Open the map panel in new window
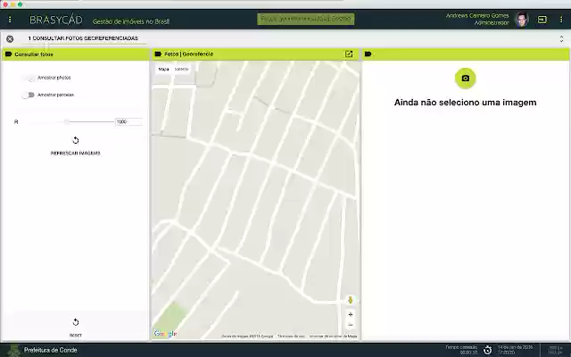The image size is (571, 357). pyautogui.click(x=349, y=54)
